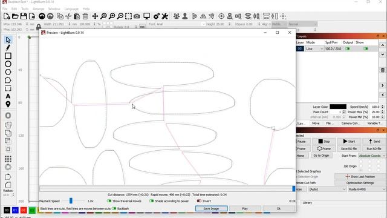Screen dimensions: 387x218
Task: Select the Rectangle tool
Action: tap(8, 56)
